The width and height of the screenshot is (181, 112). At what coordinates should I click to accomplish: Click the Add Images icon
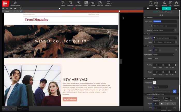point(78,3)
